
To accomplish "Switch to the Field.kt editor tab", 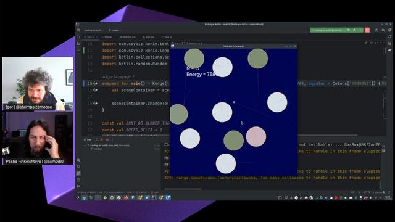I will coord(107,37).
